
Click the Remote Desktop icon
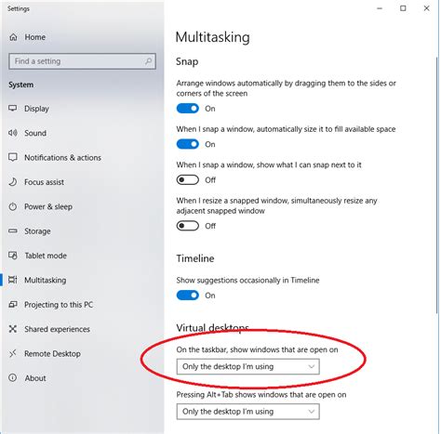point(13,353)
